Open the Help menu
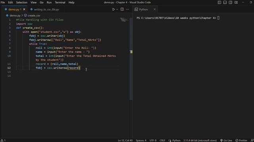Screen dimensions: 254x142 71,2
